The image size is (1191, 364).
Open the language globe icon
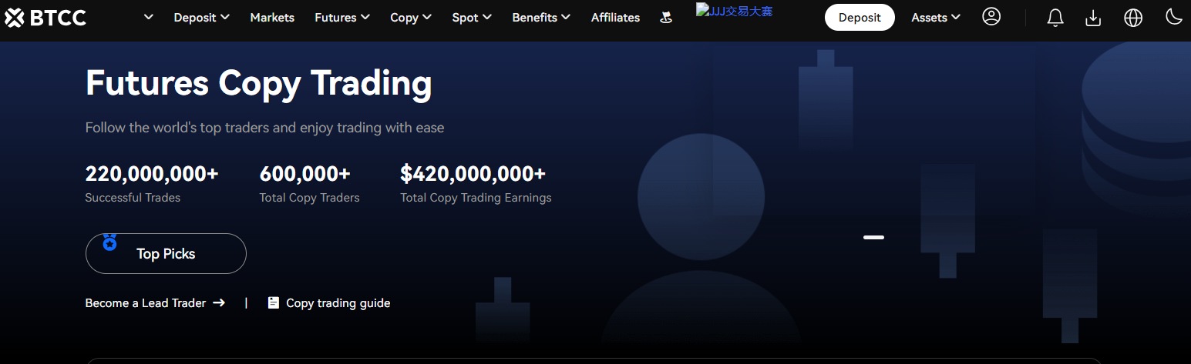coord(1133,18)
